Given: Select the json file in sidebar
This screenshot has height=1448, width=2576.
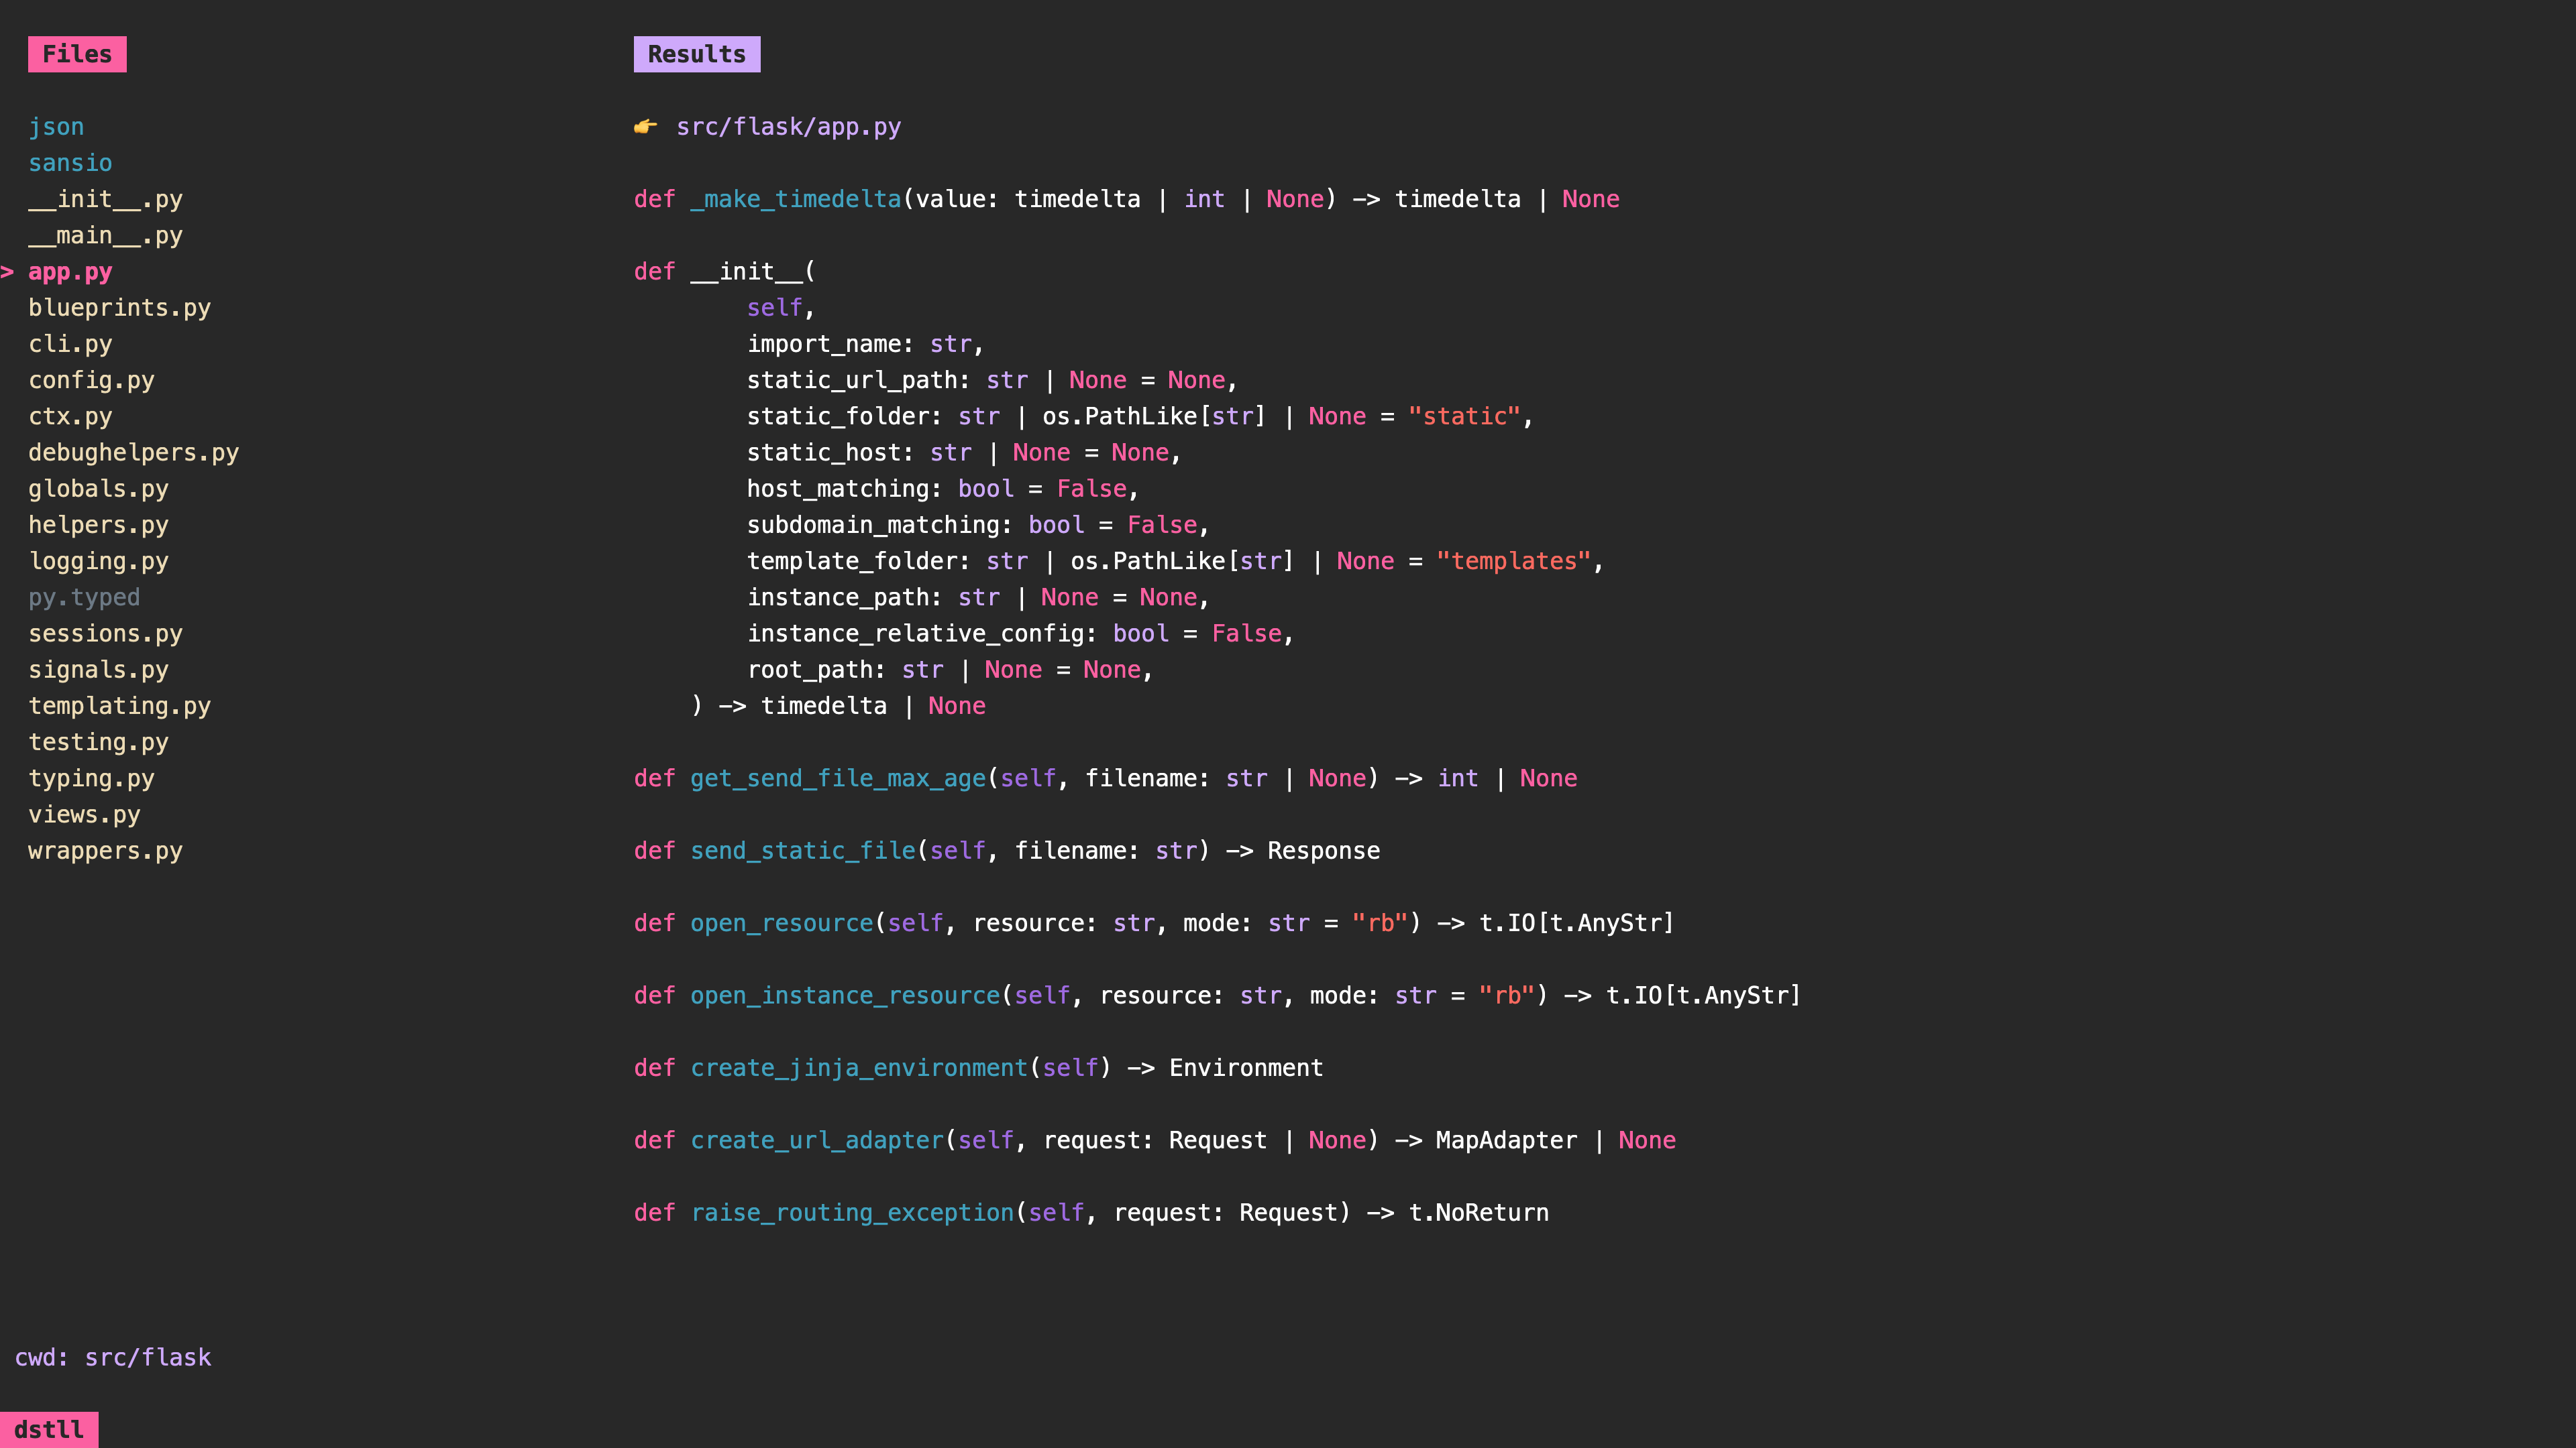Looking at the screenshot, I should point(55,125).
